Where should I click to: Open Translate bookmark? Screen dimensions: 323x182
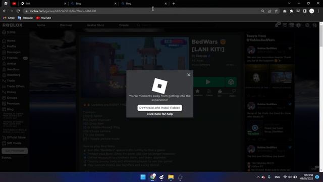pos(25,18)
